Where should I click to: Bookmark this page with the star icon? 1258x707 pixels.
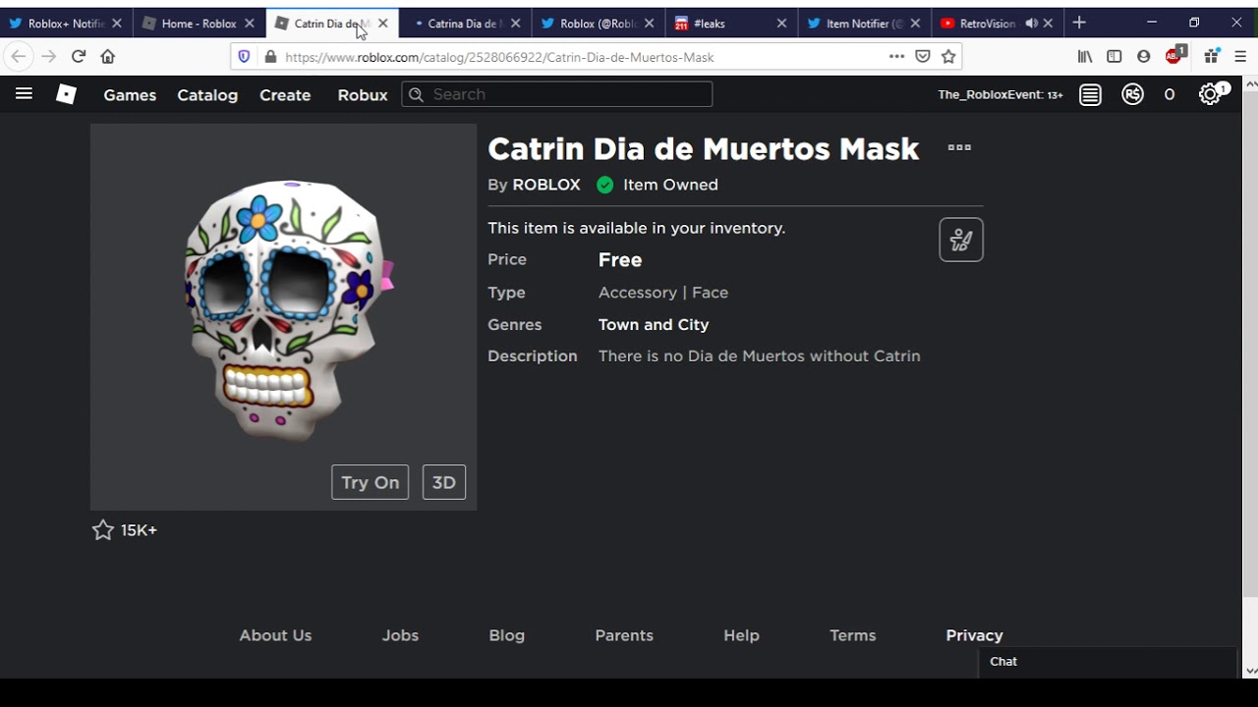(948, 57)
